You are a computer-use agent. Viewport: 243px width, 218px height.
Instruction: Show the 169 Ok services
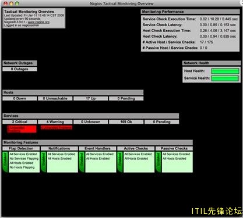[126, 121]
